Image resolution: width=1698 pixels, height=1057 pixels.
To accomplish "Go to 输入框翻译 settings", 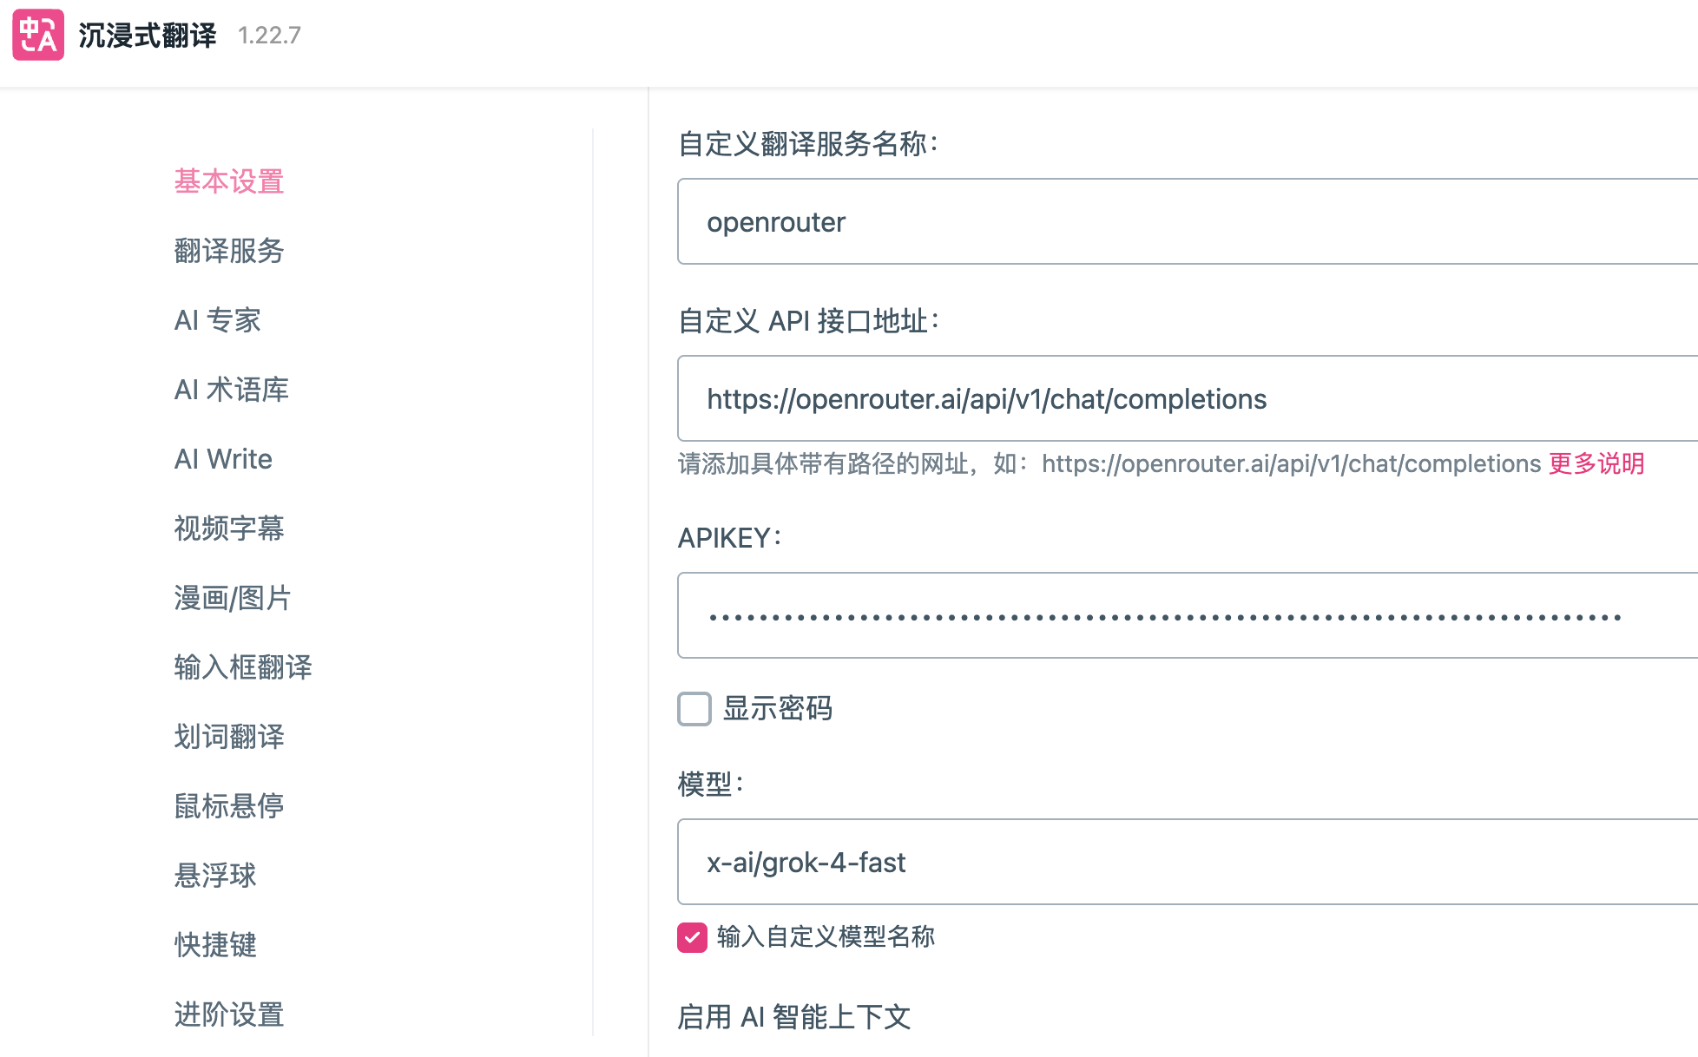I will point(243,667).
